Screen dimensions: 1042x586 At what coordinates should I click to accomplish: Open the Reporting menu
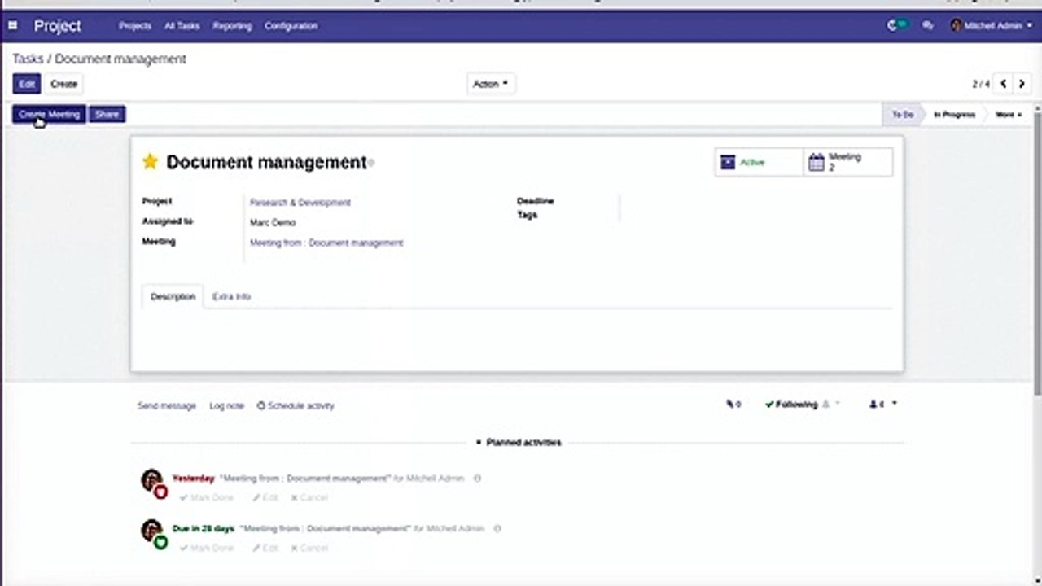232,26
